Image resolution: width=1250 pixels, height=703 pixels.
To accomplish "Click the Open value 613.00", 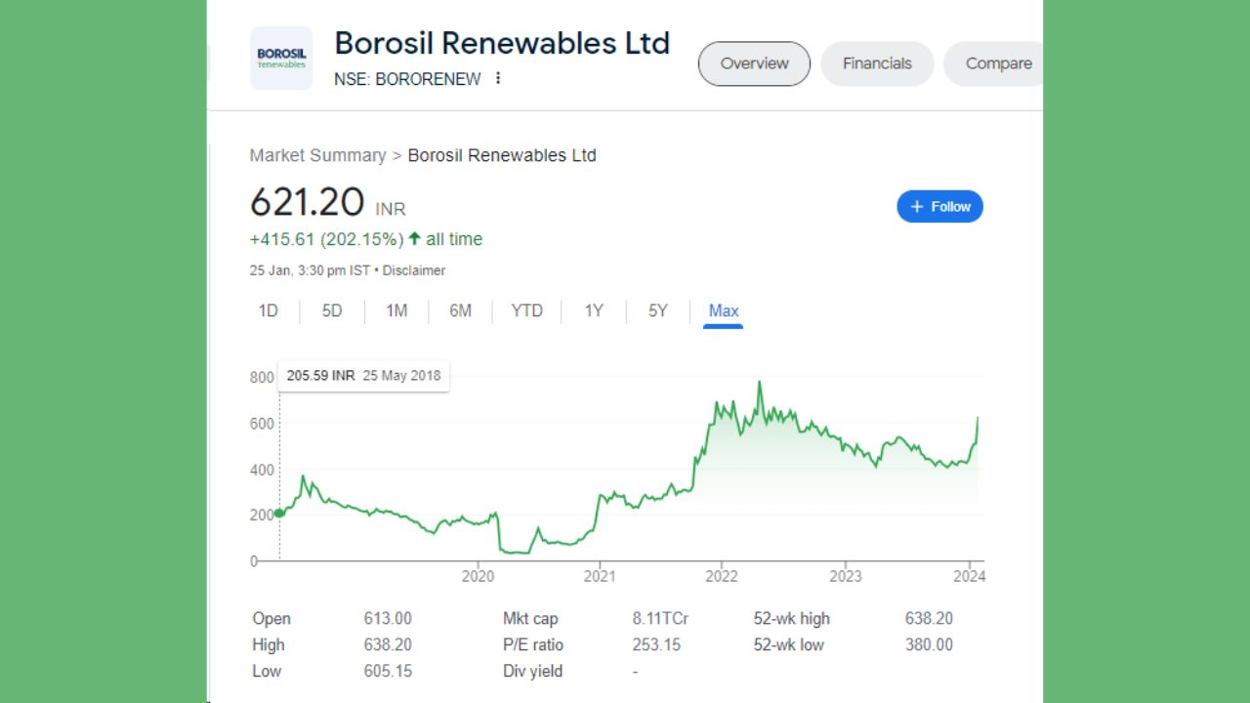I will (388, 618).
